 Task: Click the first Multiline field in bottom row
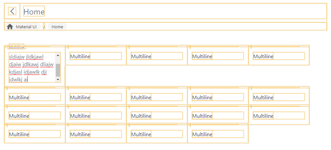pos(35,134)
